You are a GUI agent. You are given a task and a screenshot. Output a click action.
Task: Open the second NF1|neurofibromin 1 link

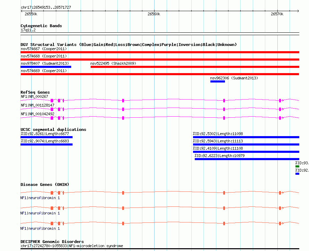pyautogui.click(x=40, y=213)
